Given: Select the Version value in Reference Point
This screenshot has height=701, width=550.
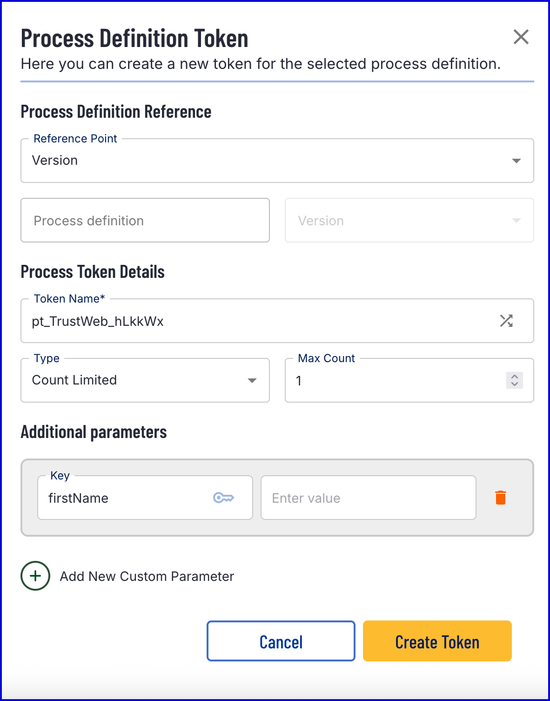Looking at the screenshot, I should coord(55,161).
